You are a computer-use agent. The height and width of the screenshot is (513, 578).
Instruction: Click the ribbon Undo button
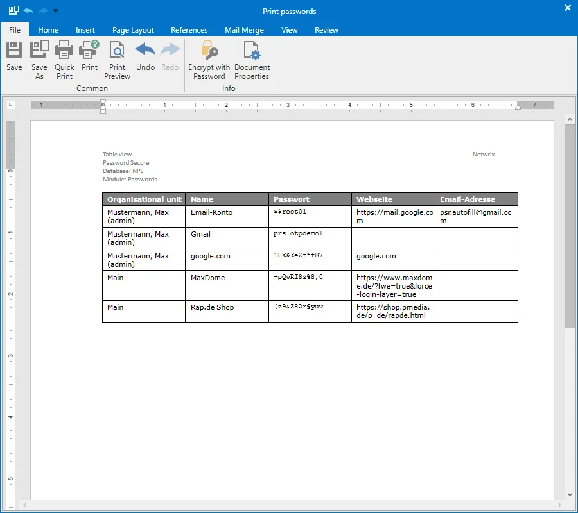tap(145, 56)
